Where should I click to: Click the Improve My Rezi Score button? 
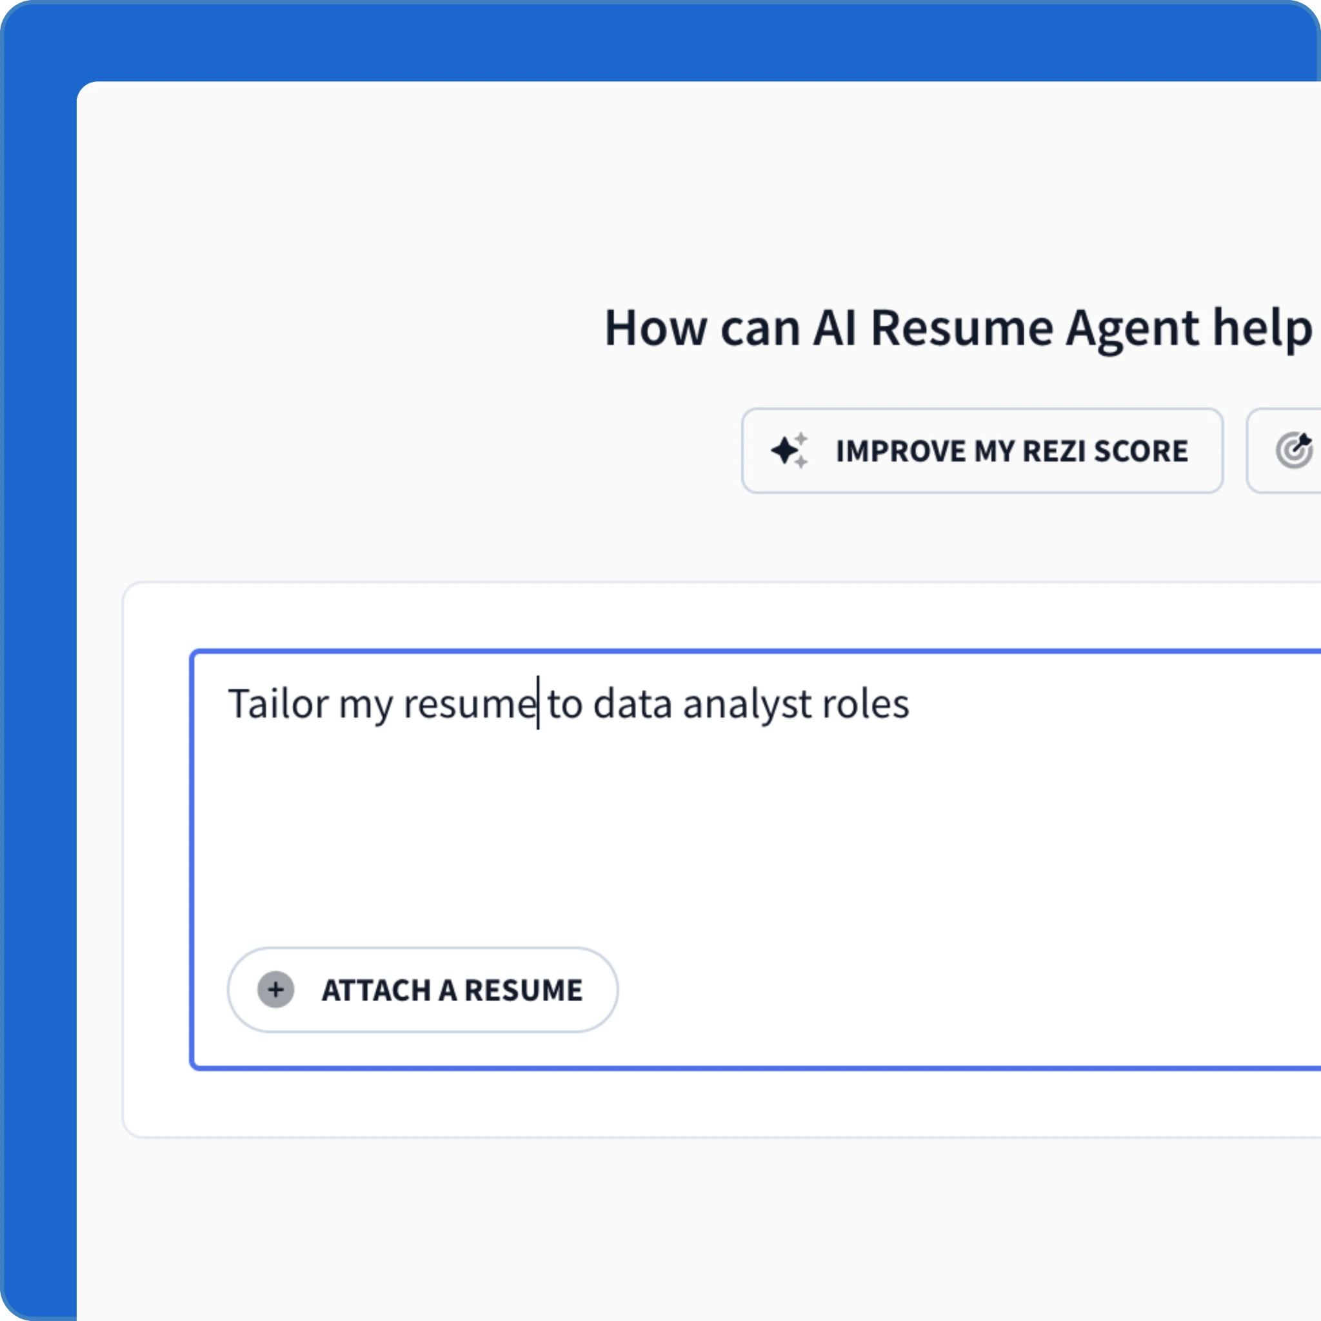click(982, 451)
